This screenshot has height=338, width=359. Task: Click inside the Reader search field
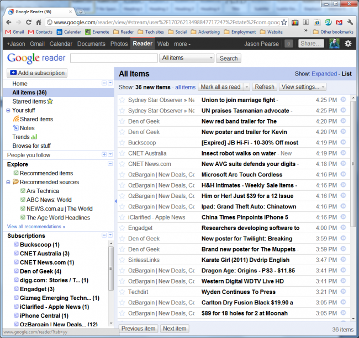[114, 58]
